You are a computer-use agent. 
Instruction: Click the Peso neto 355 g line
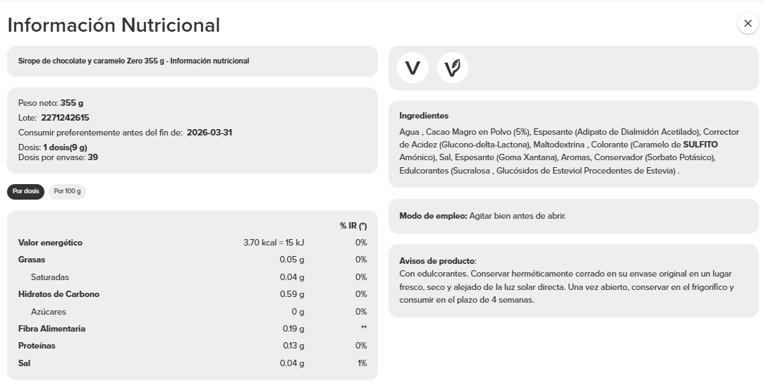click(x=51, y=103)
